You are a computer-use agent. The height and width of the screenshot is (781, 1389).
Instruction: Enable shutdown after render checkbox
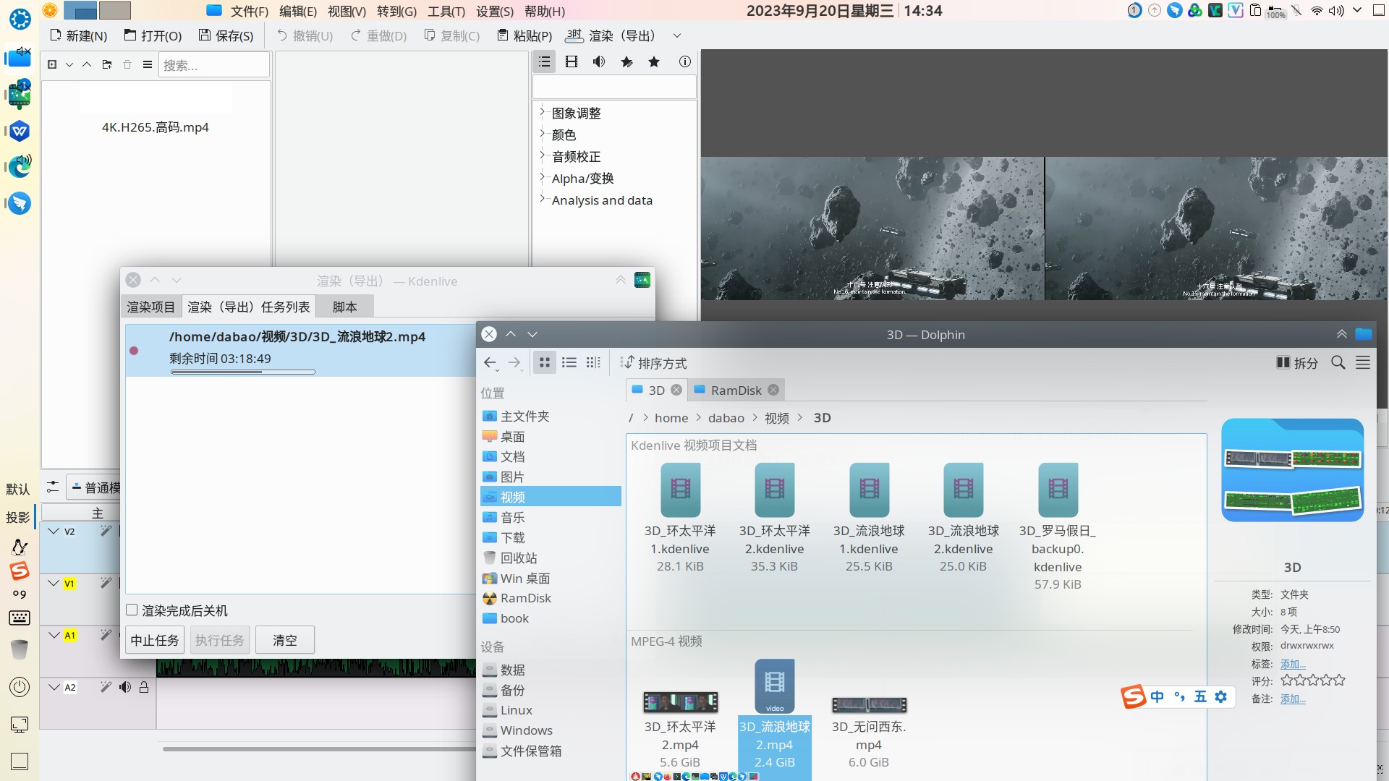pos(132,610)
